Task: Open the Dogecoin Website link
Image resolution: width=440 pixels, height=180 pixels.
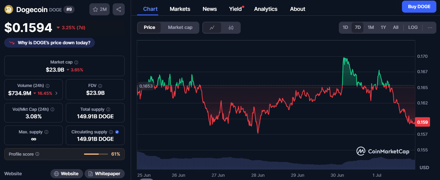Action: coord(66,174)
